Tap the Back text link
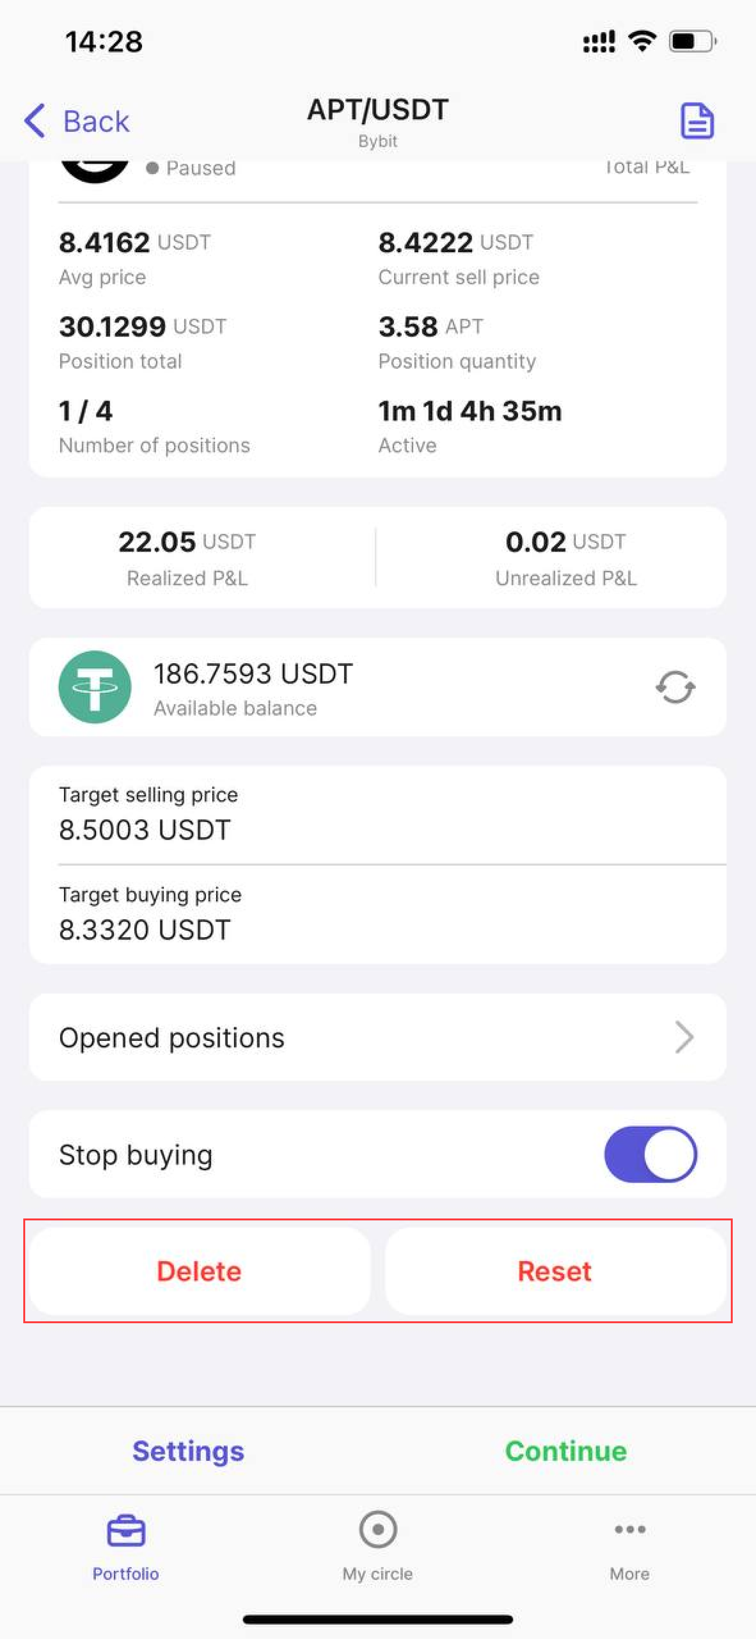This screenshot has height=1639, width=756. [96, 121]
